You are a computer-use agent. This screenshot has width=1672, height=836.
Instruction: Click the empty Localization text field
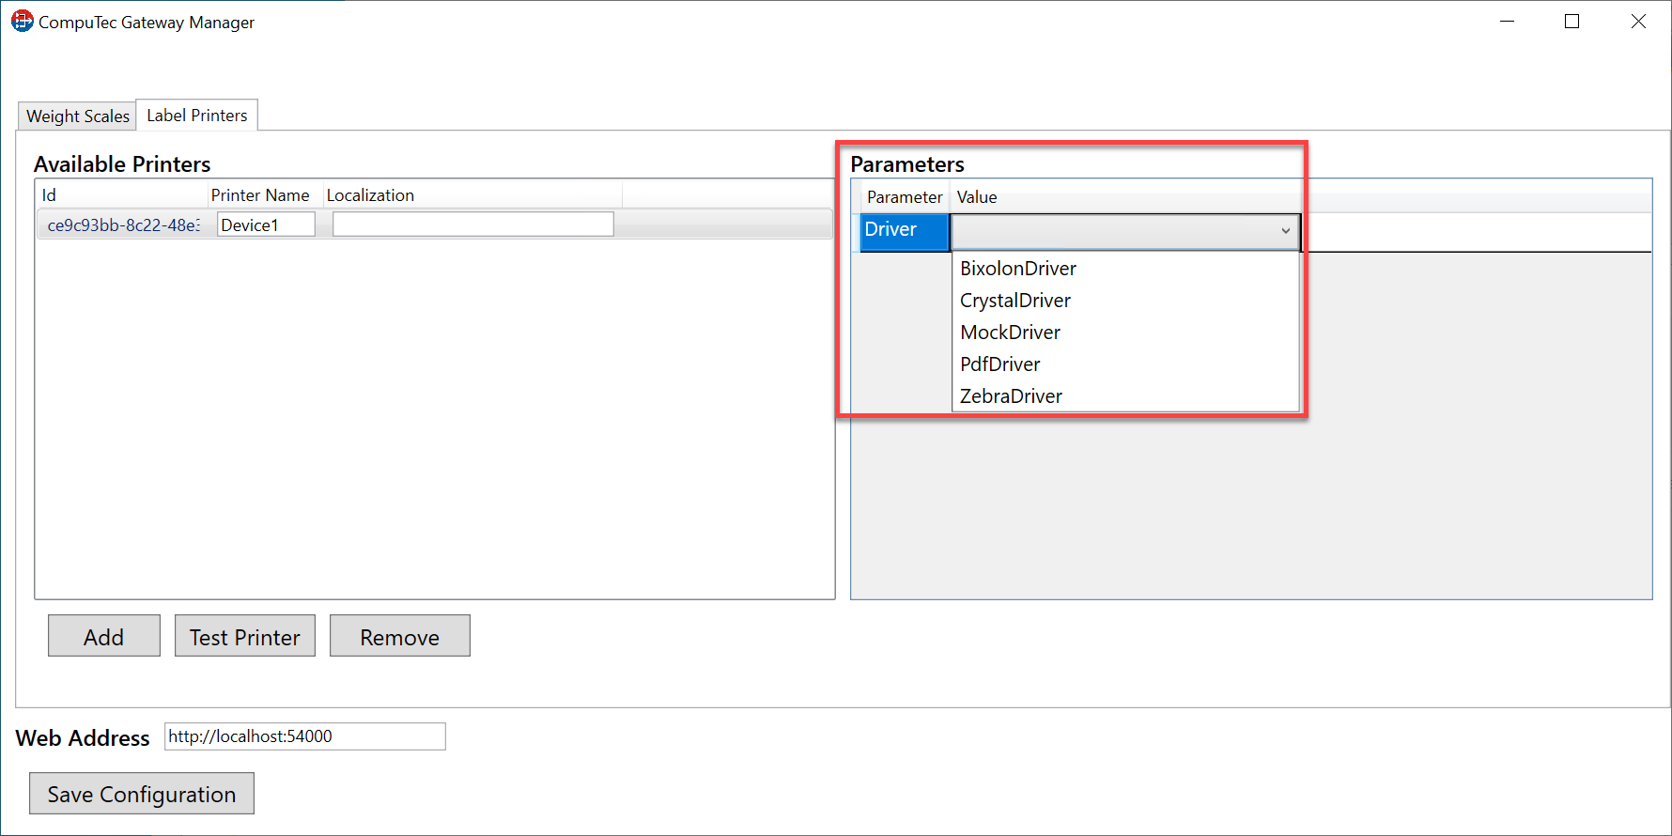coord(472,224)
